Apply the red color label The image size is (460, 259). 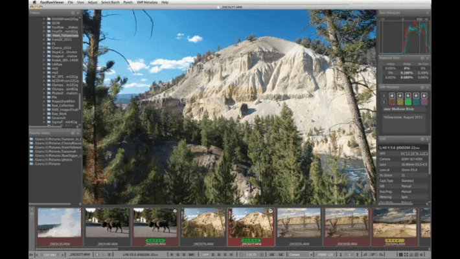point(392,102)
